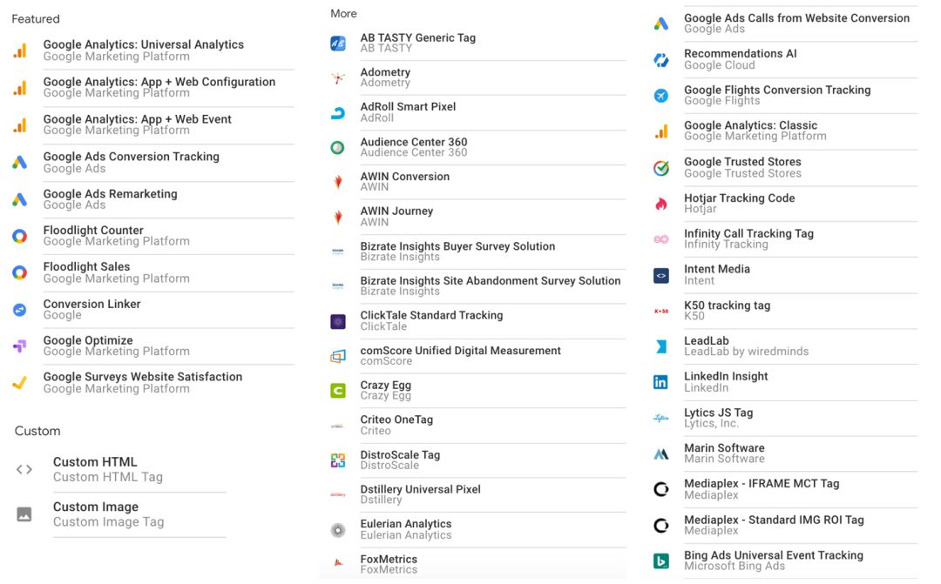Image resolution: width=941 pixels, height=584 pixels.
Task: Click the Bing Ads Universal Event Tracking icon
Action: click(x=660, y=561)
